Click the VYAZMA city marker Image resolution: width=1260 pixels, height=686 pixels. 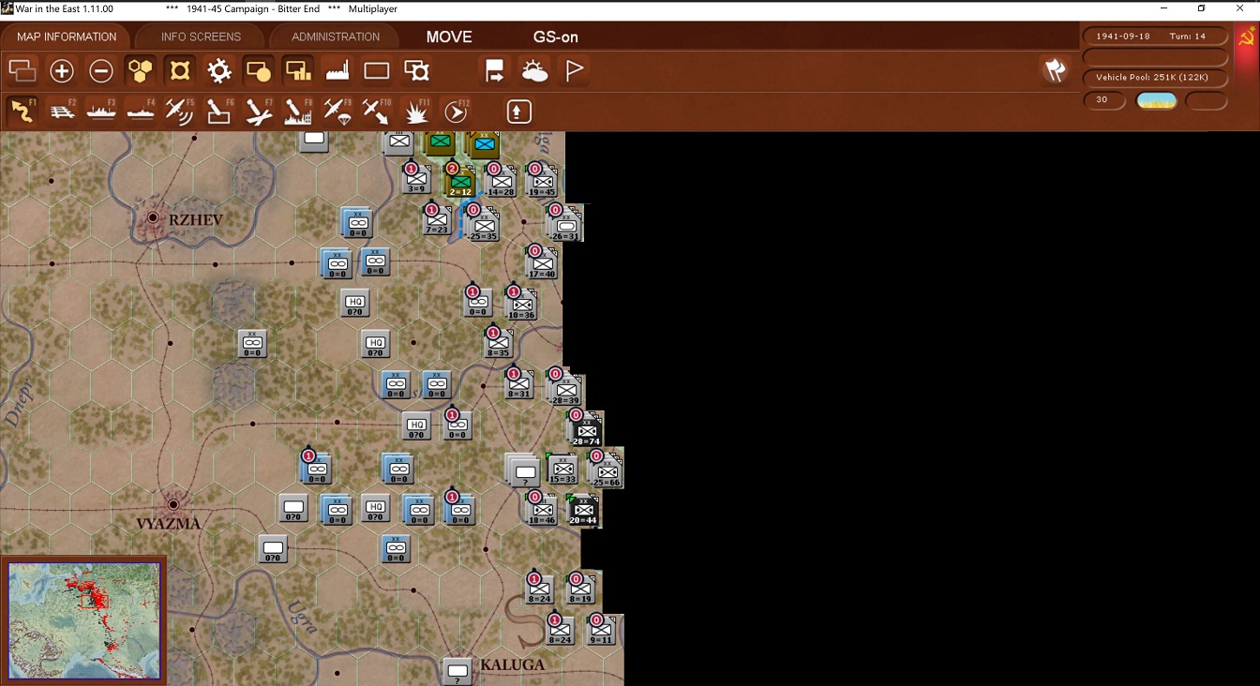[172, 503]
